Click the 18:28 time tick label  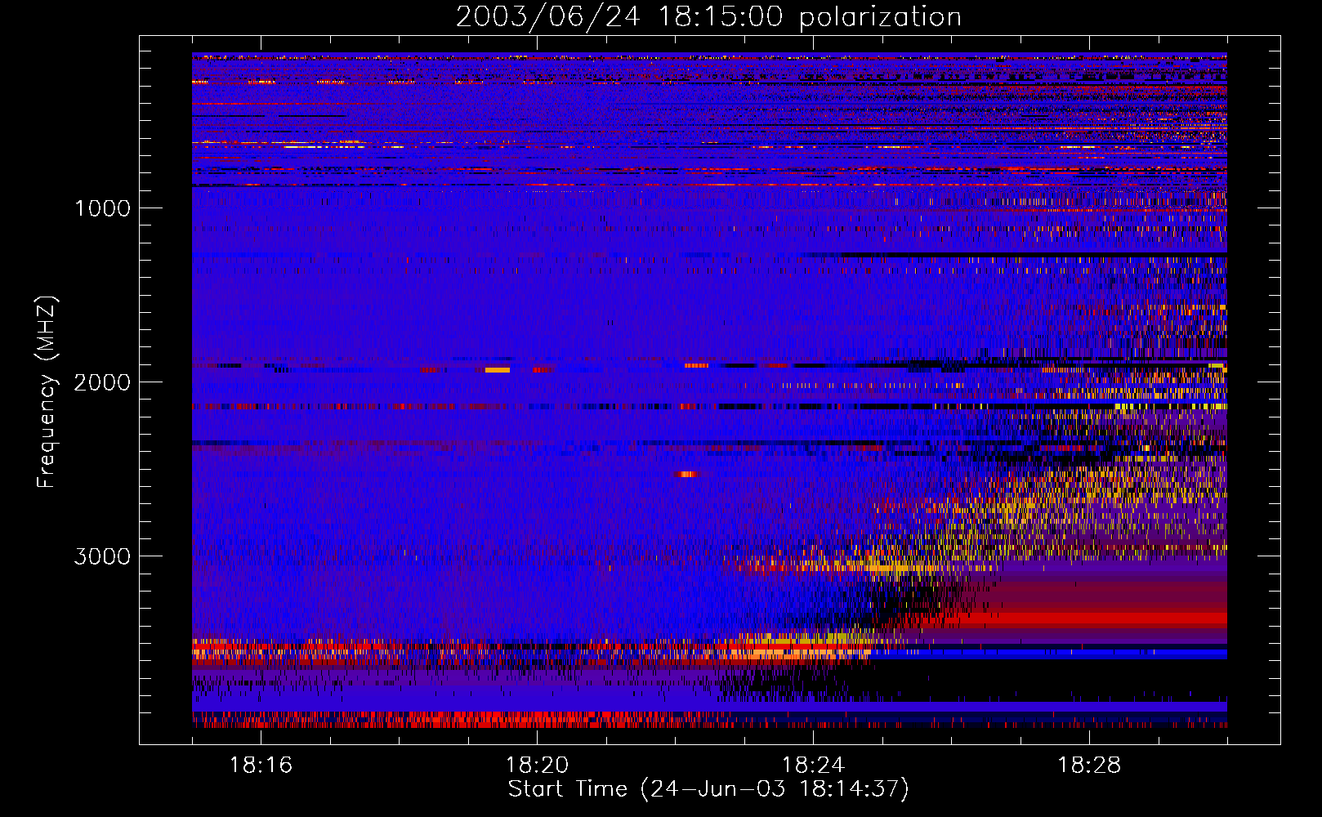1089,766
